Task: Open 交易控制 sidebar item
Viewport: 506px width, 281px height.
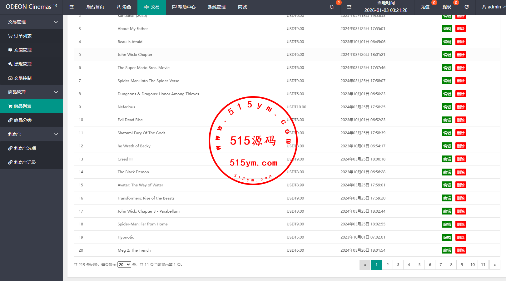Action: [x=22, y=78]
